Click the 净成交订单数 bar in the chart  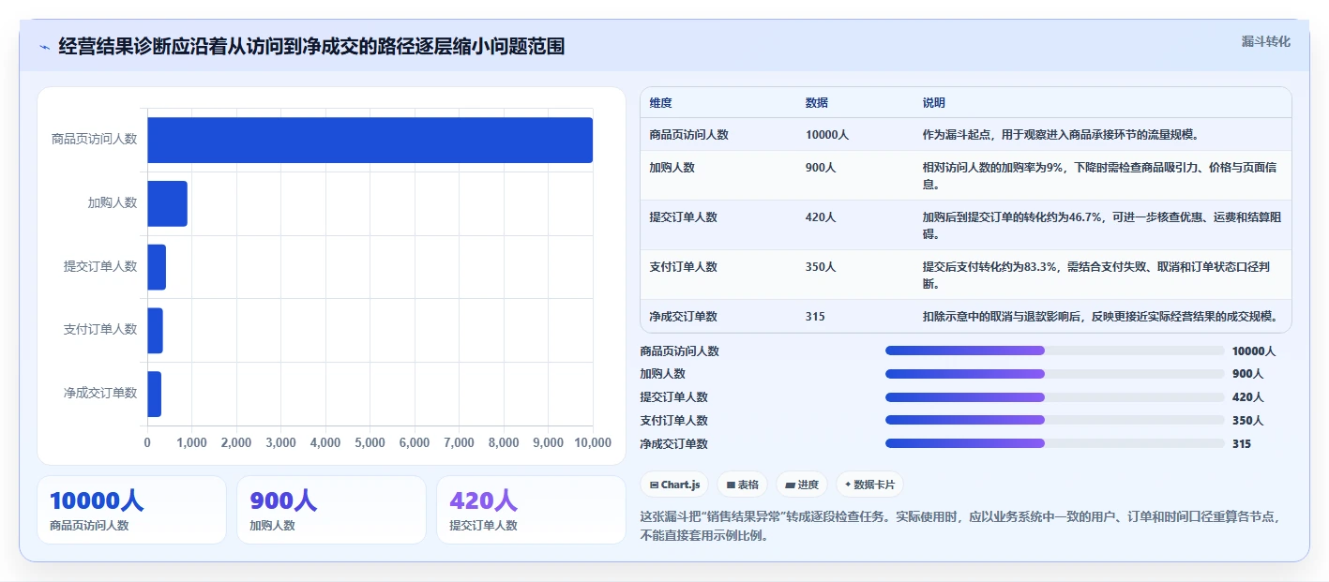click(x=154, y=394)
